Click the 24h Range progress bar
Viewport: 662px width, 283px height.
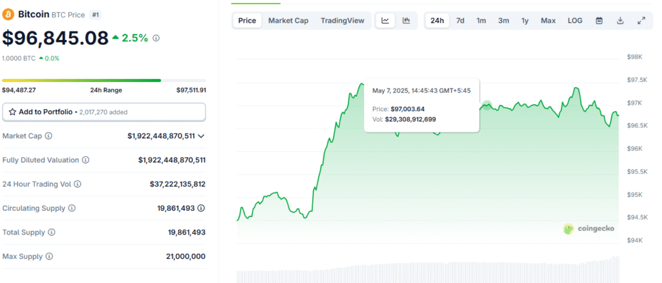[x=104, y=80]
